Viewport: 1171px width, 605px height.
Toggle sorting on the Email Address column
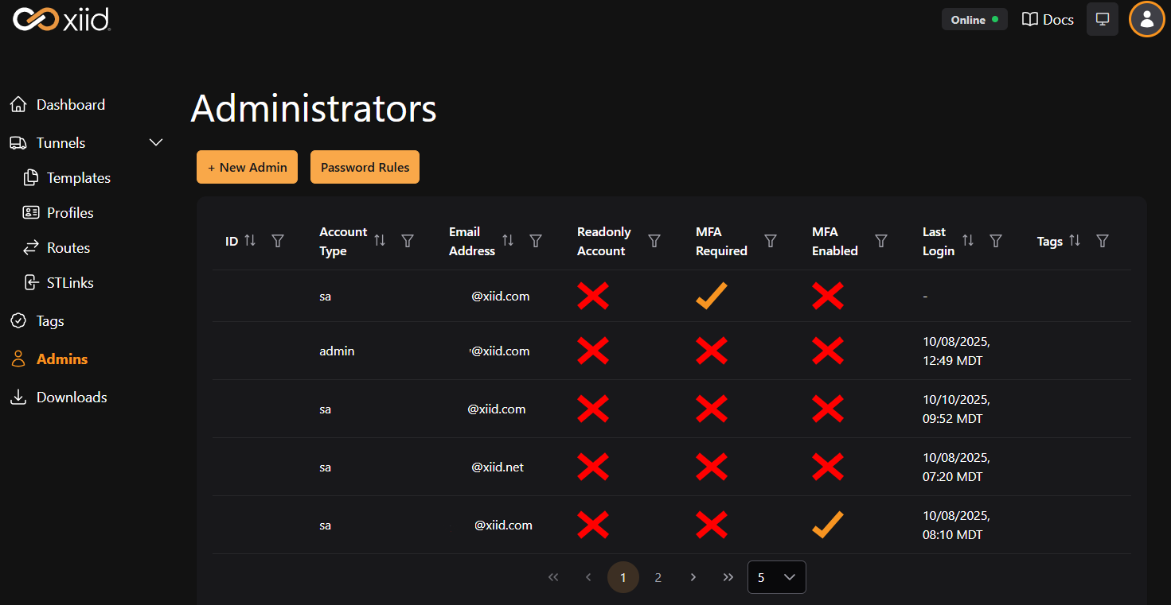509,241
